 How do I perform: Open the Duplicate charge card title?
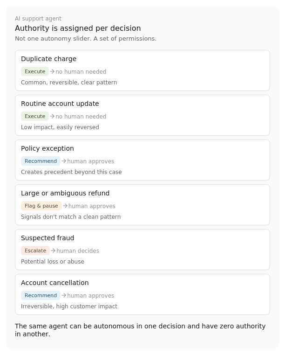(x=48, y=59)
